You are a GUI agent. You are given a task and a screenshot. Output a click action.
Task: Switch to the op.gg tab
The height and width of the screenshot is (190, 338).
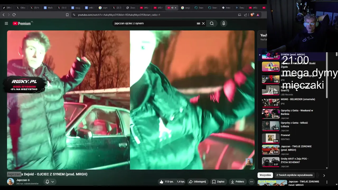[x=76, y=8]
